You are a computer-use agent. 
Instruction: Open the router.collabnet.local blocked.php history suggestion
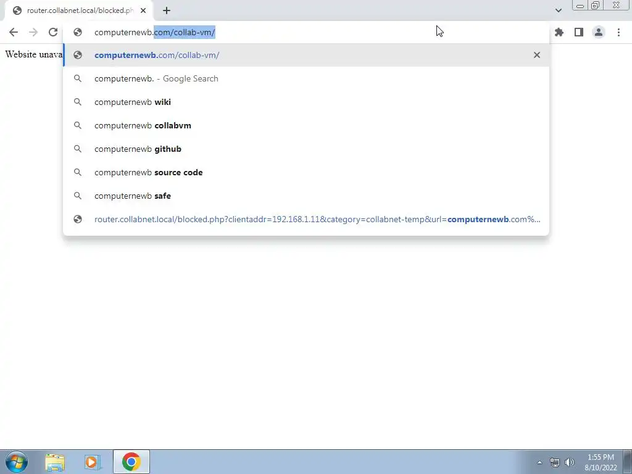click(x=306, y=219)
